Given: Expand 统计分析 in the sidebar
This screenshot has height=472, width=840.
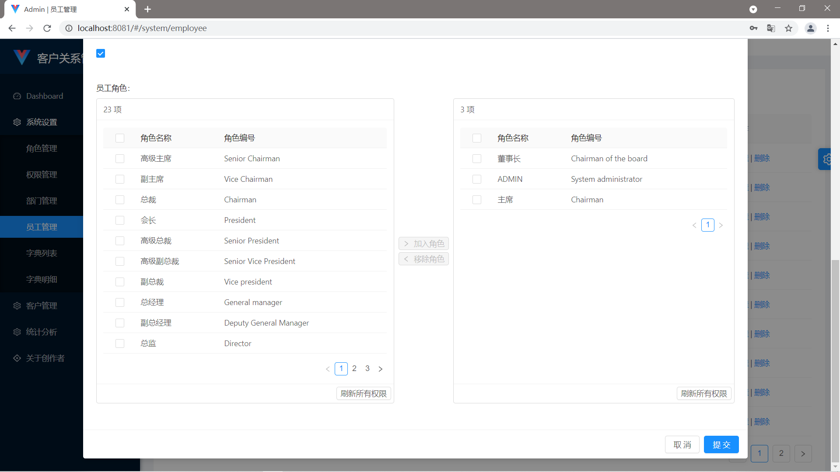Looking at the screenshot, I should [x=42, y=332].
